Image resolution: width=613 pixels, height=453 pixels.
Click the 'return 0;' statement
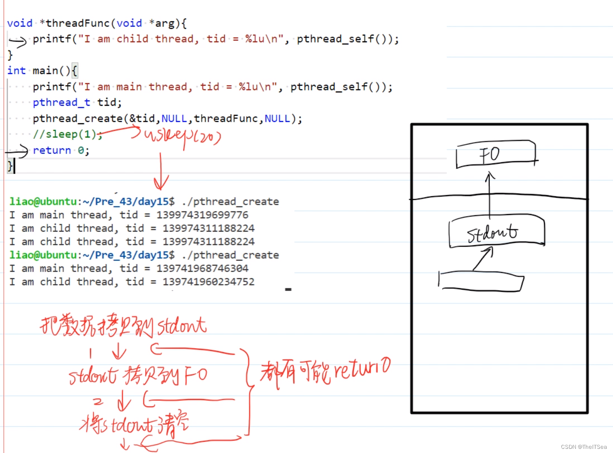61,150
